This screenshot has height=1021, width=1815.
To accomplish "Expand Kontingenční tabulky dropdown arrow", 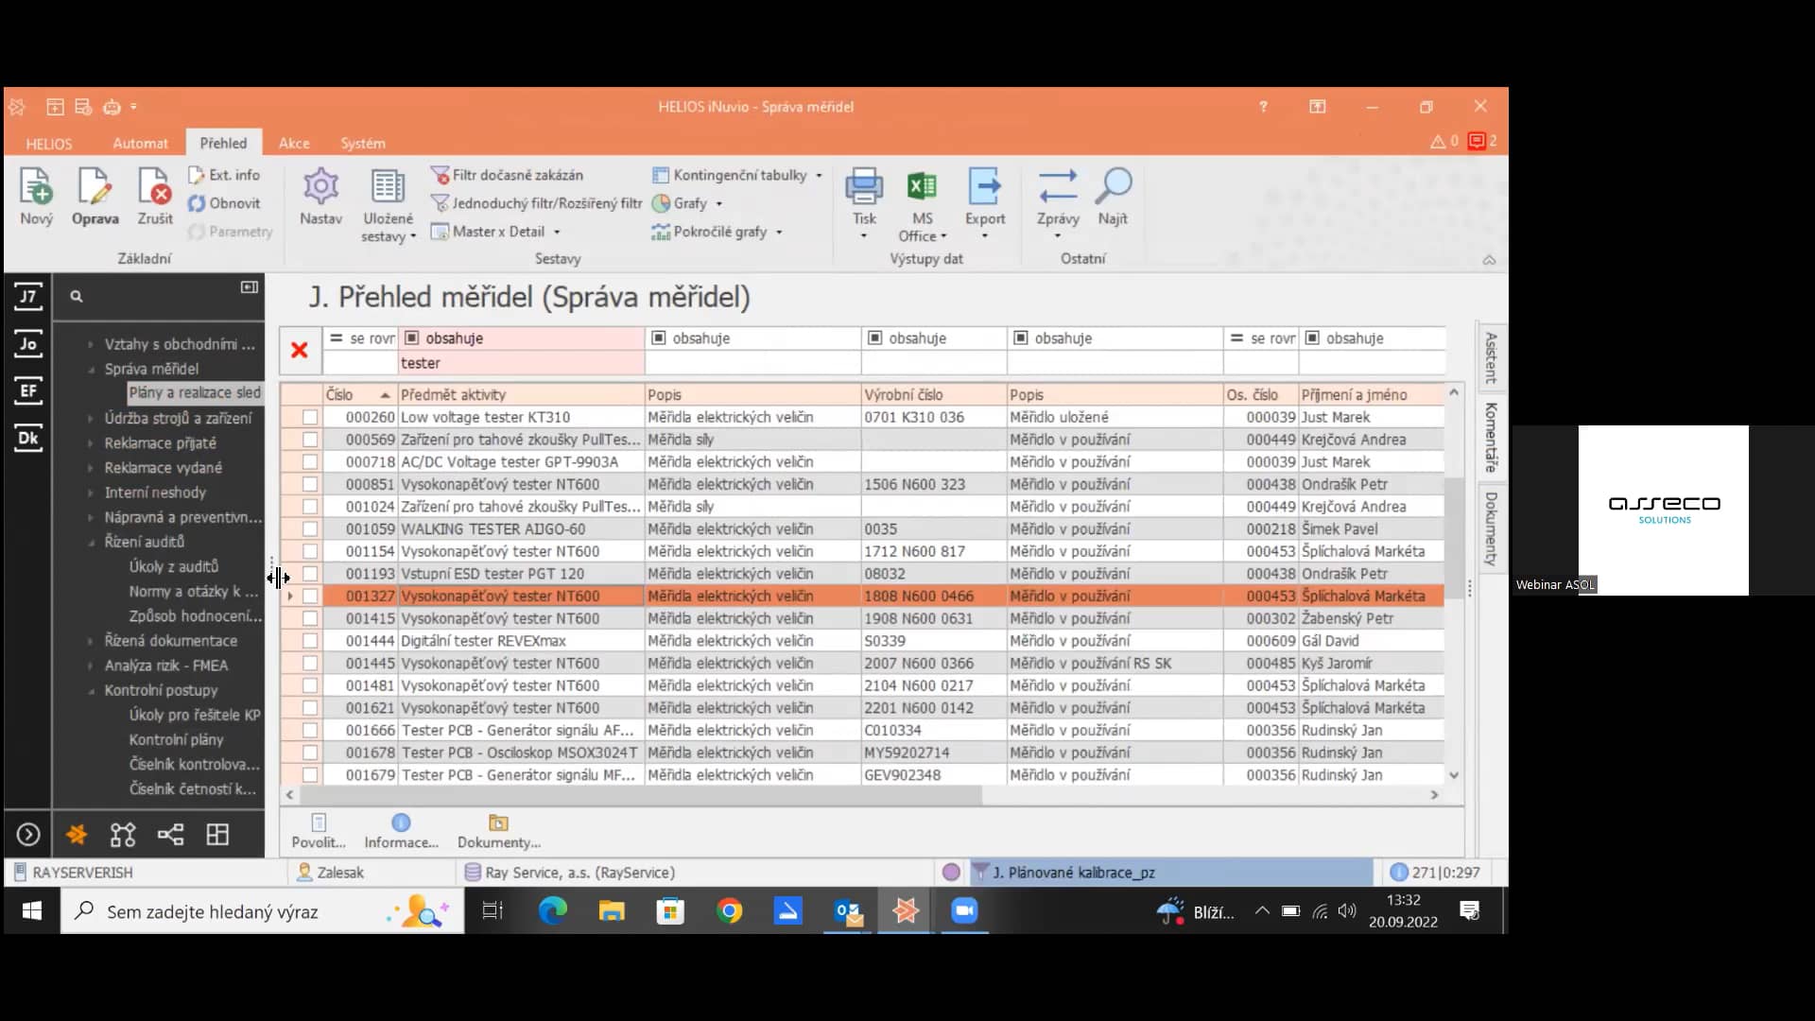I will [x=819, y=176].
